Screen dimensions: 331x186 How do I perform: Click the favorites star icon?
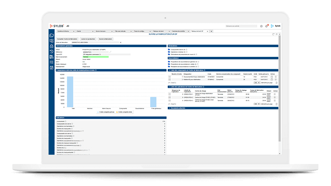[261, 26]
